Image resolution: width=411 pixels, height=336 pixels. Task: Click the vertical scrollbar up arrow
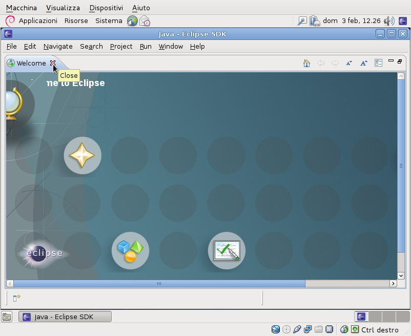[x=401, y=76]
